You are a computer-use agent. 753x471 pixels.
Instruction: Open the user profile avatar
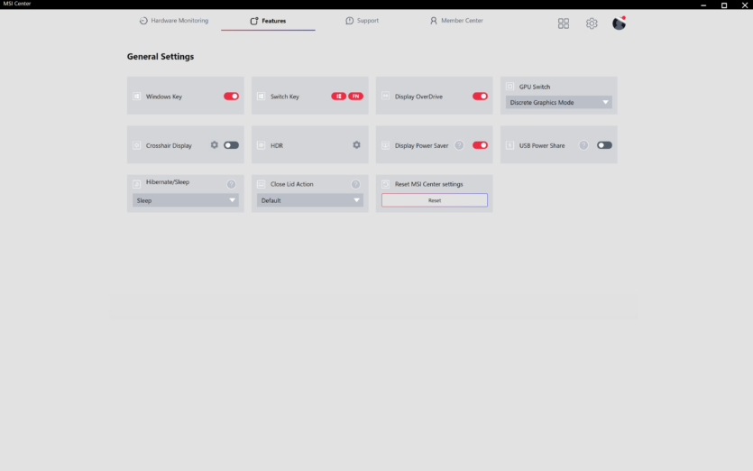tap(619, 23)
